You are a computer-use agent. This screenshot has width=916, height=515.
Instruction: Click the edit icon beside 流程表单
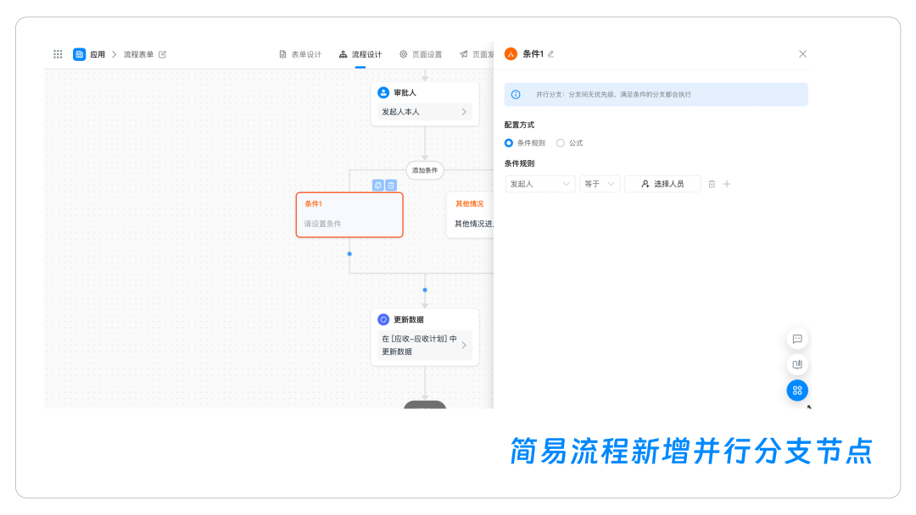click(x=163, y=54)
